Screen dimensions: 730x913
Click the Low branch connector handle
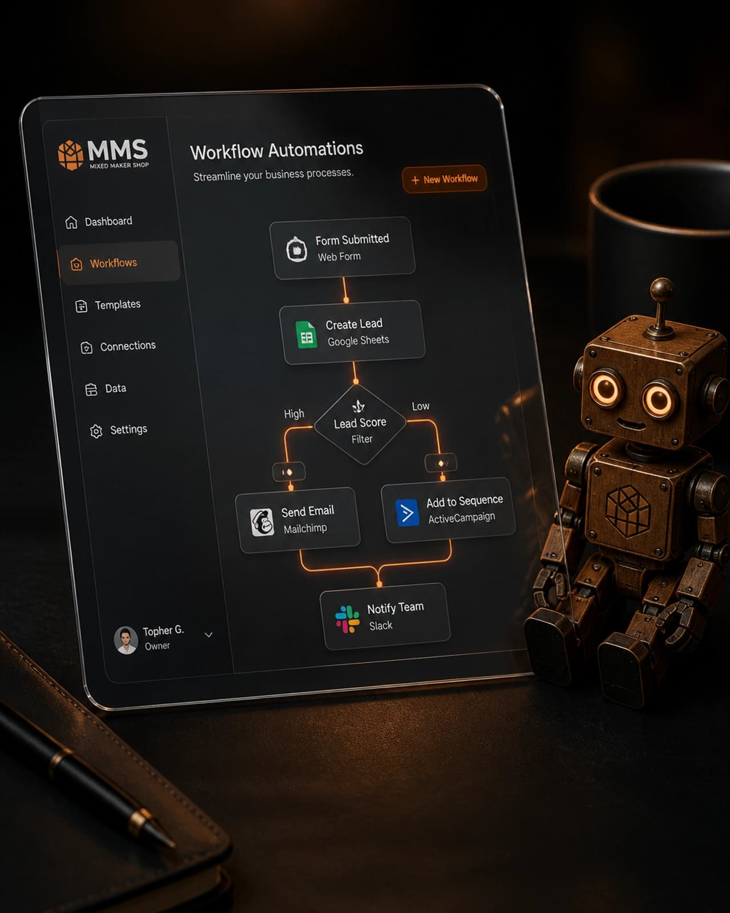coord(441,463)
